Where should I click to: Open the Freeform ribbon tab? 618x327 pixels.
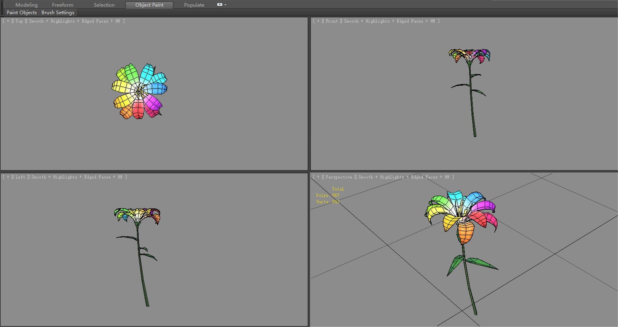pos(62,5)
